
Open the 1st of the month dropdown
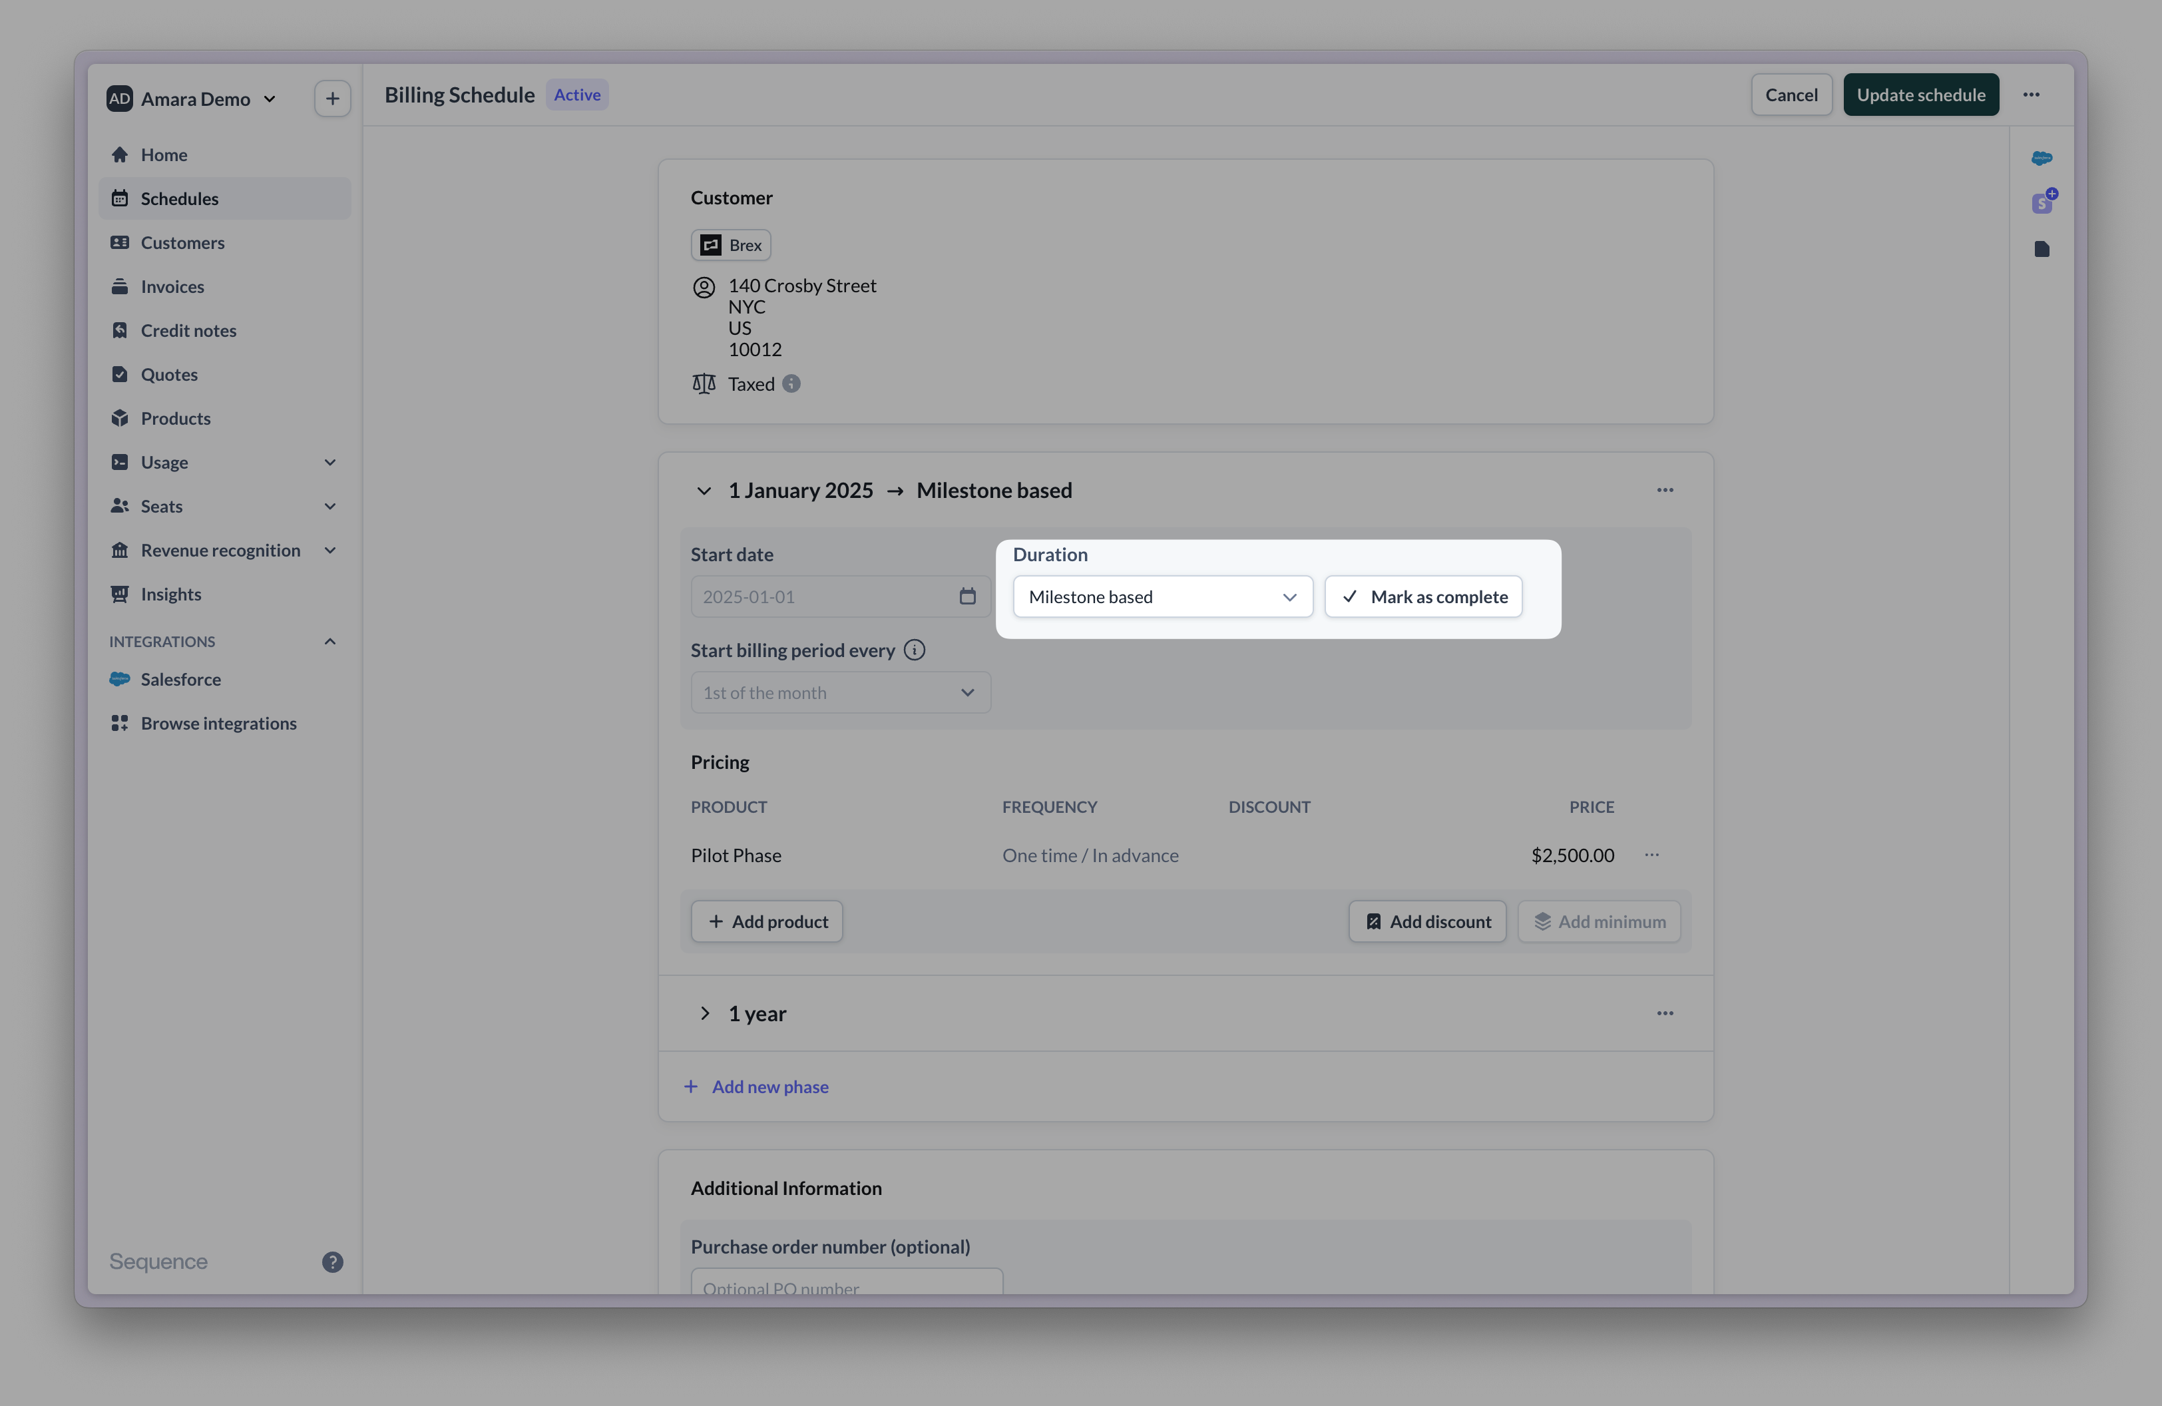point(840,693)
